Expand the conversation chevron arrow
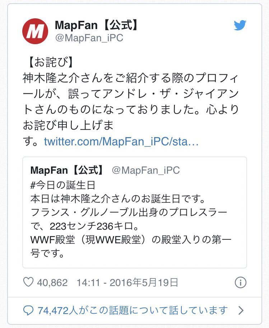 coord(241,310)
